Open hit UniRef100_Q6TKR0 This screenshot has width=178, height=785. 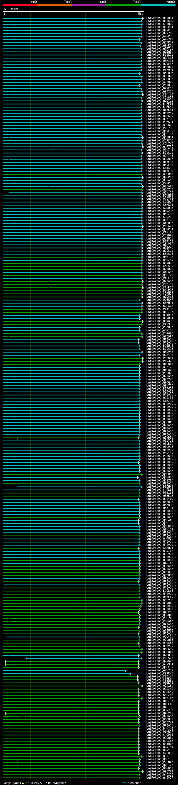pos(160,21)
